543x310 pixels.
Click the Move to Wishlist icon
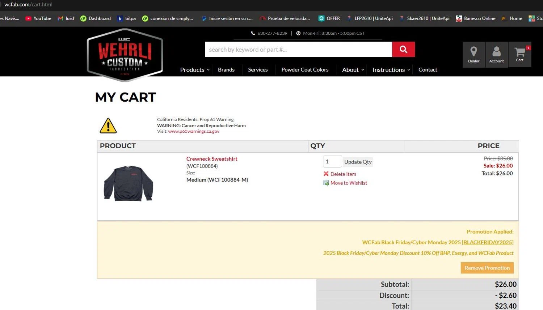pos(326,183)
